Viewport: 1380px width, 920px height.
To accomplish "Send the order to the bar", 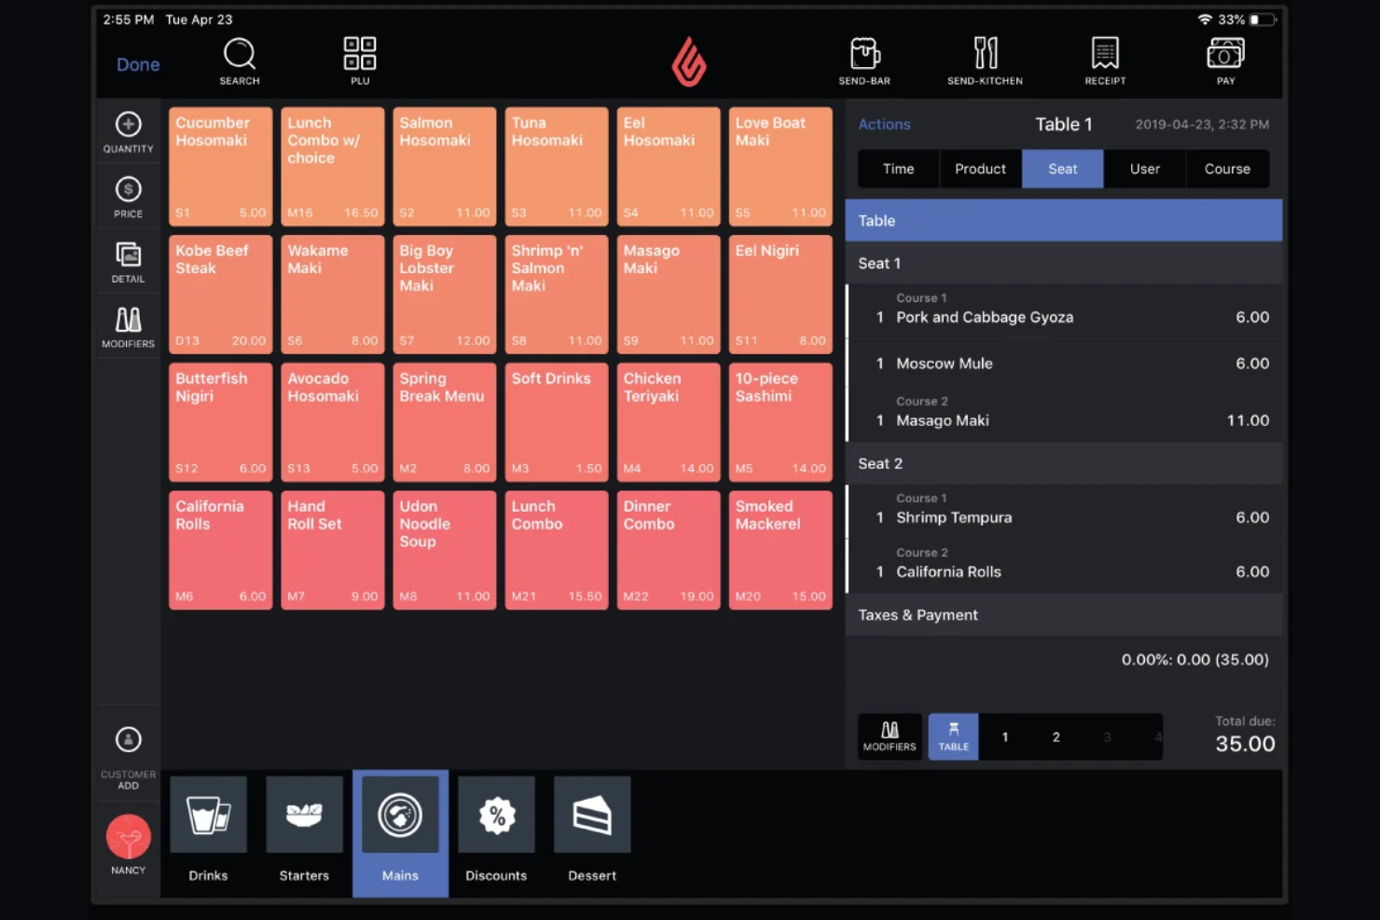I will [863, 59].
